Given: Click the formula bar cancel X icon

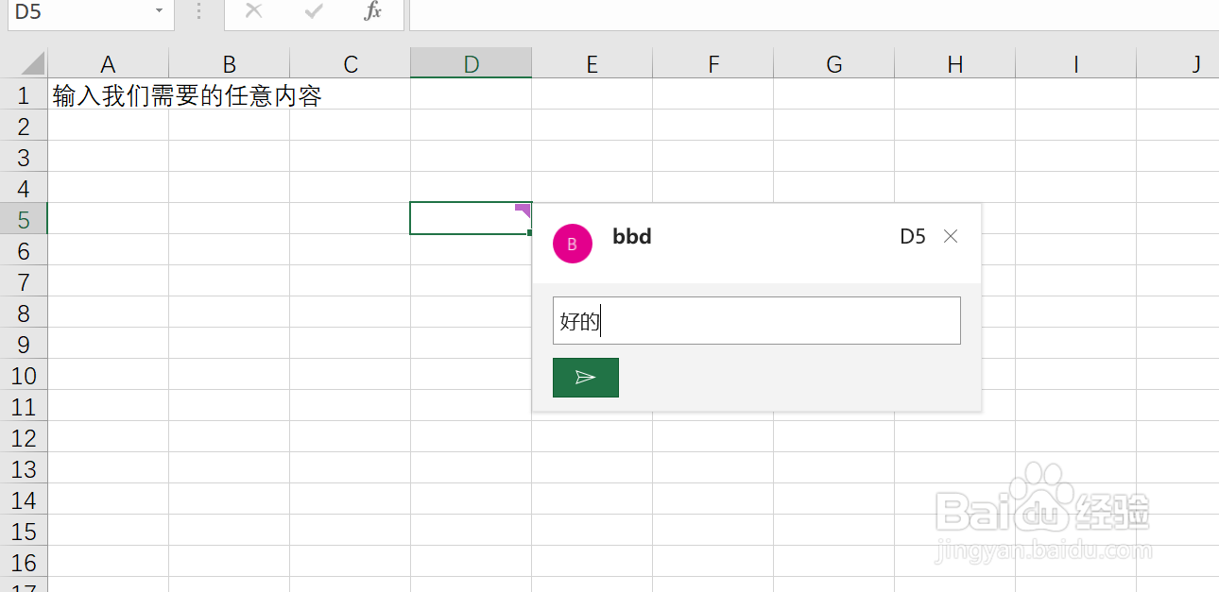Looking at the screenshot, I should pos(253,11).
